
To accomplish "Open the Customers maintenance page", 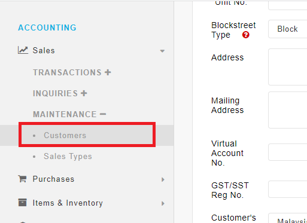I will (x=65, y=135).
